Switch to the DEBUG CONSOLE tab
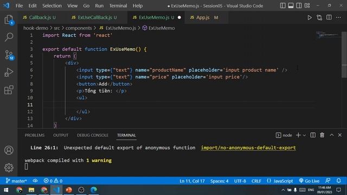 pyautogui.click(x=93, y=135)
